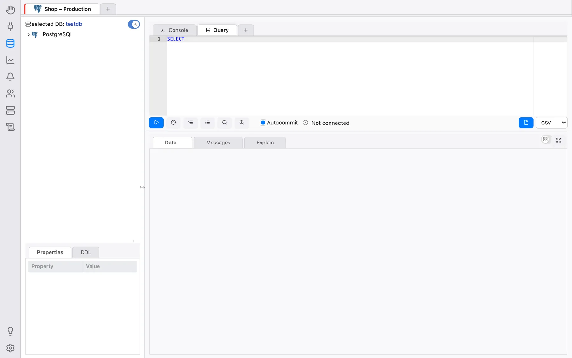Image resolution: width=572 pixels, height=358 pixels.
Task: Click the zoom-in magnifier icon
Action: tap(242, 123)
